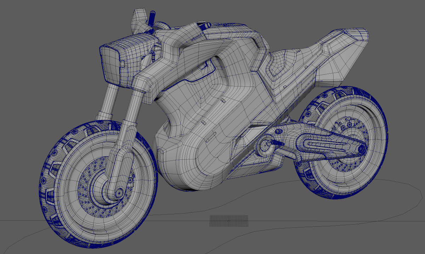Select the small grid plane on ground
Screen dimensions: 425x254
(x=229, y=221)
